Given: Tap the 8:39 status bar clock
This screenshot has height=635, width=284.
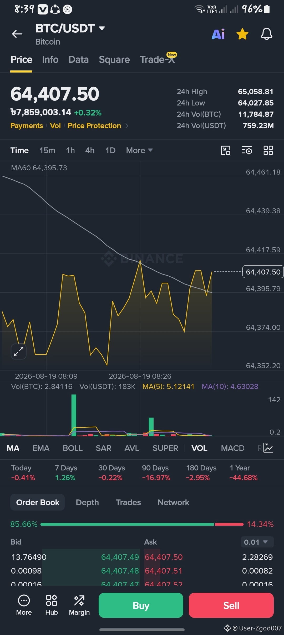Looking at the screenshot, I should point(24,9).
